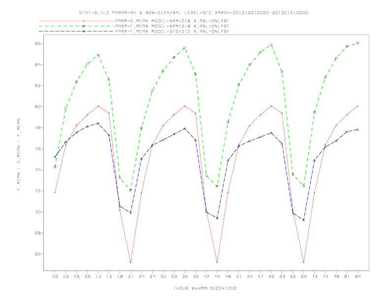Click the chart title starting STAT=SL1L2 PARAM=RH

tap(193, 13)
